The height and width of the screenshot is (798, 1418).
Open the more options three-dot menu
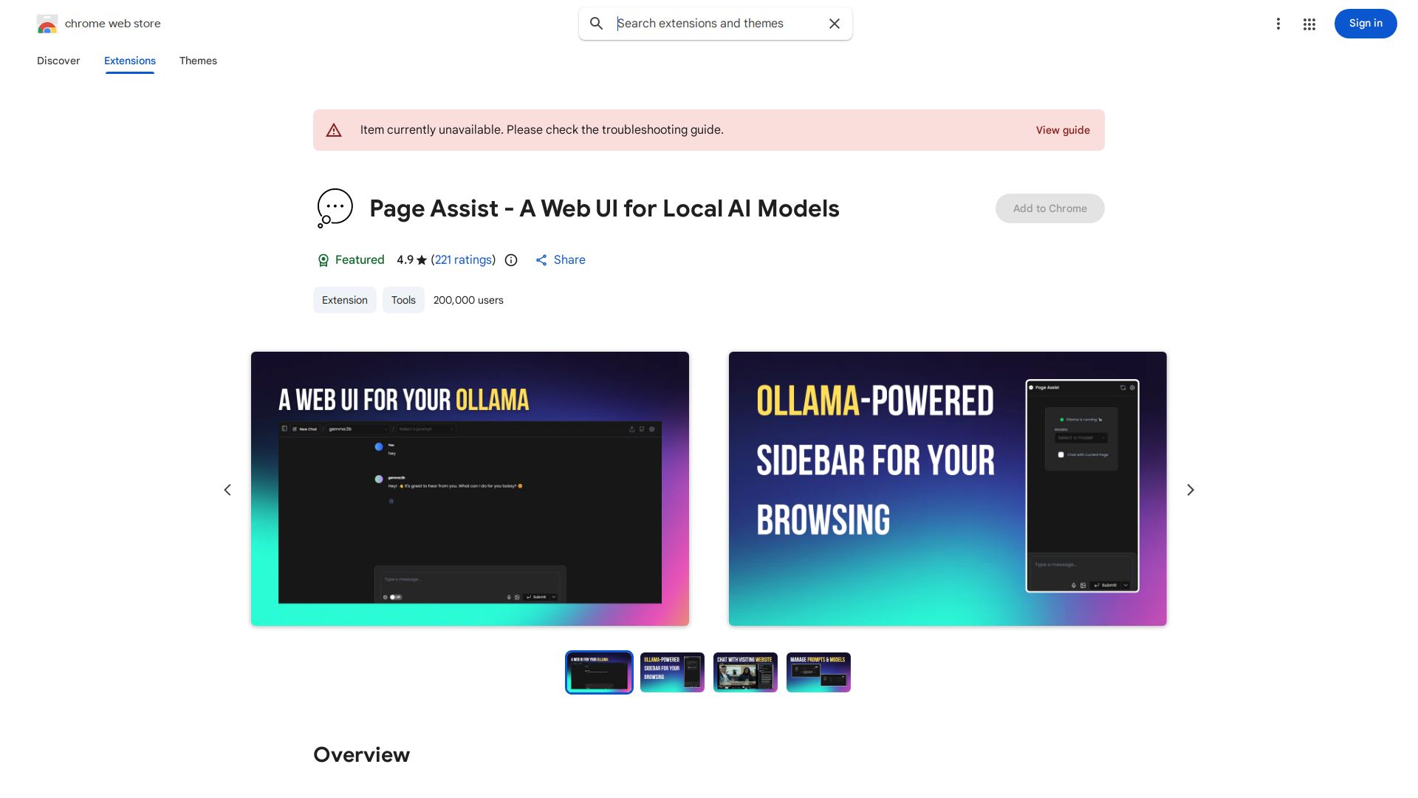(x=1278, y=24)
